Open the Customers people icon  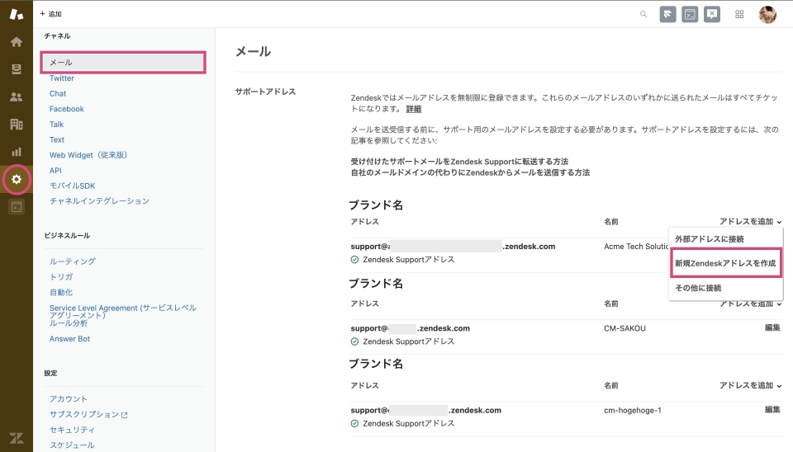[17, 97]
